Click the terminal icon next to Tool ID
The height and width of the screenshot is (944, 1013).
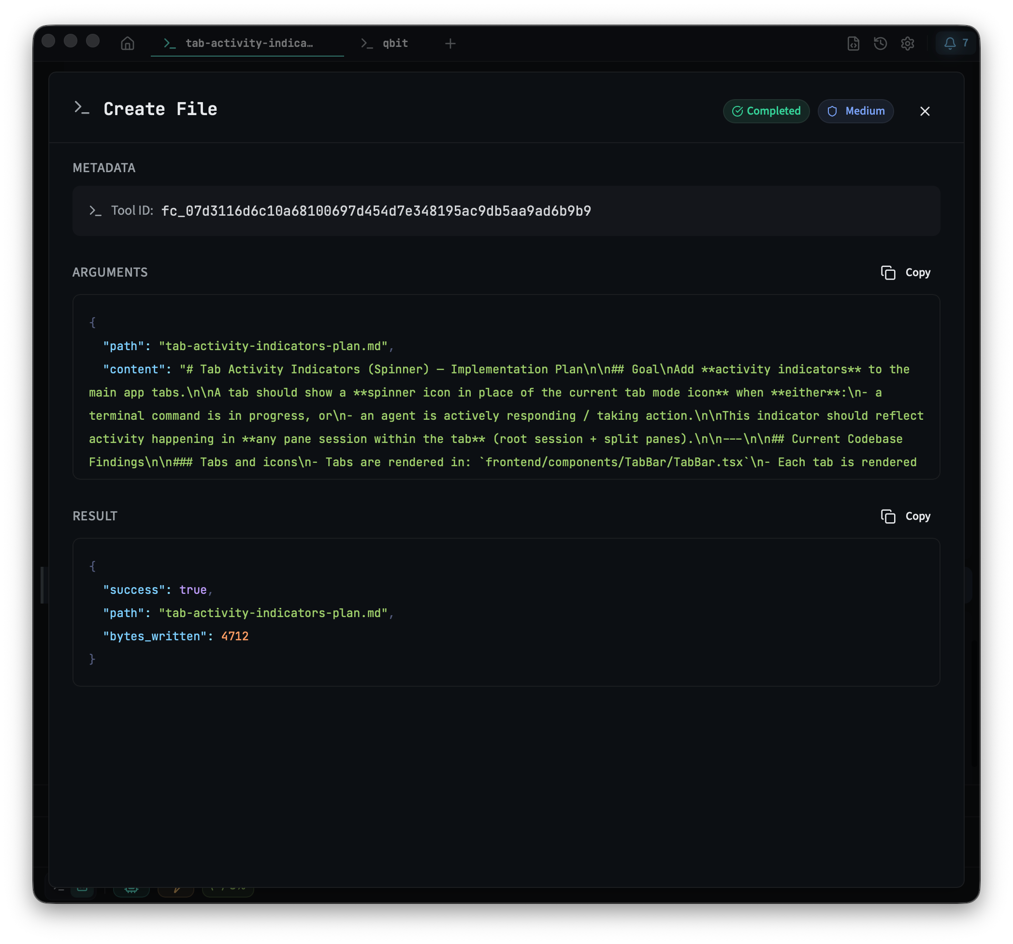(95, 211)
